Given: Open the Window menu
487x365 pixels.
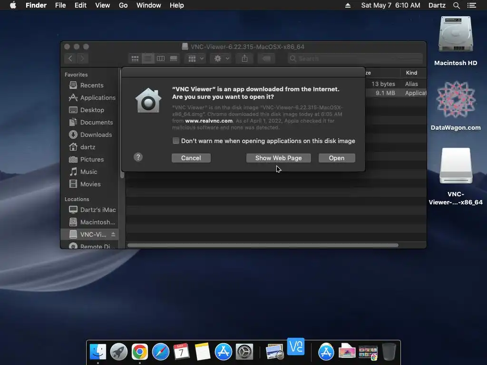Looking at the screenshot, I should pyautogui.click(x=149, y=5).
